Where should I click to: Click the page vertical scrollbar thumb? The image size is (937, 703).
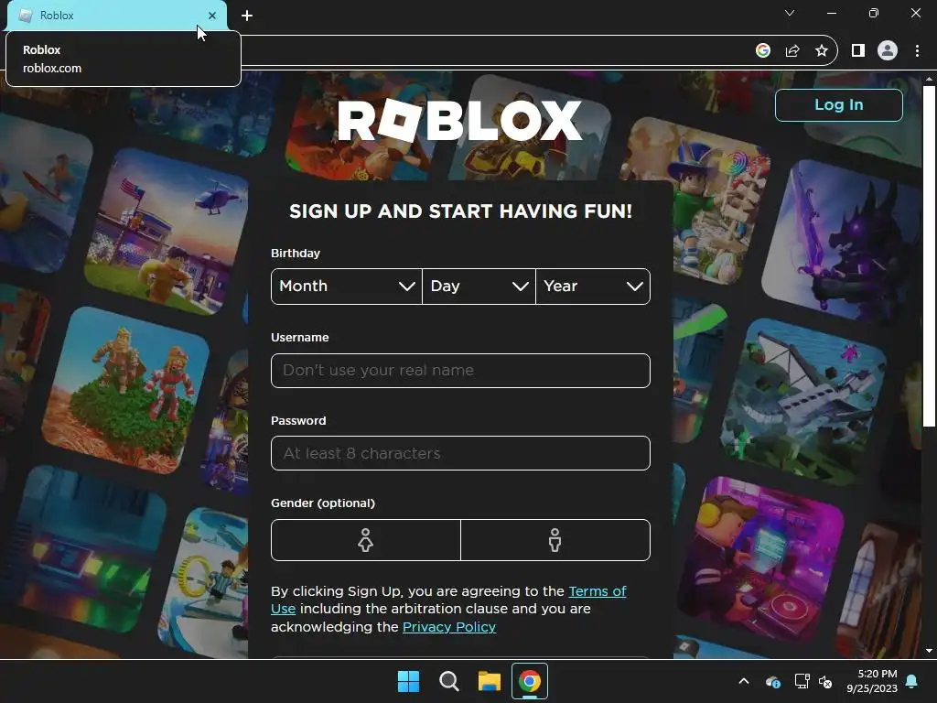click(929, 256)
